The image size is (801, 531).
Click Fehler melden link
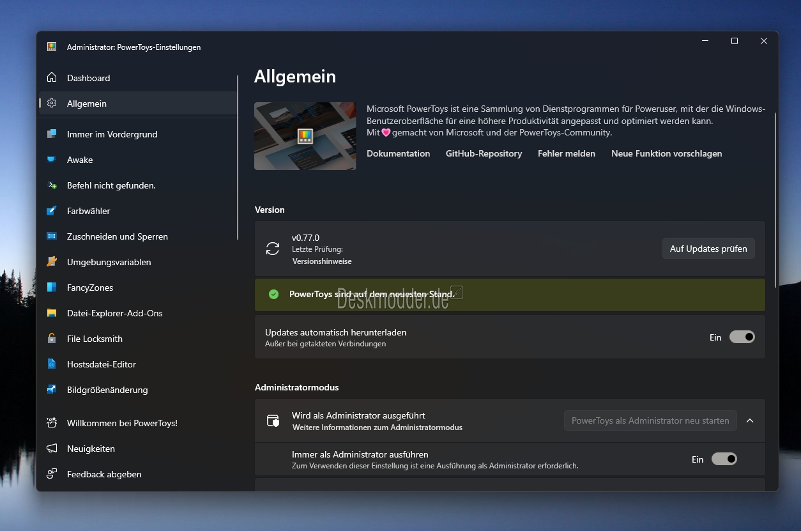click(567, 153)
